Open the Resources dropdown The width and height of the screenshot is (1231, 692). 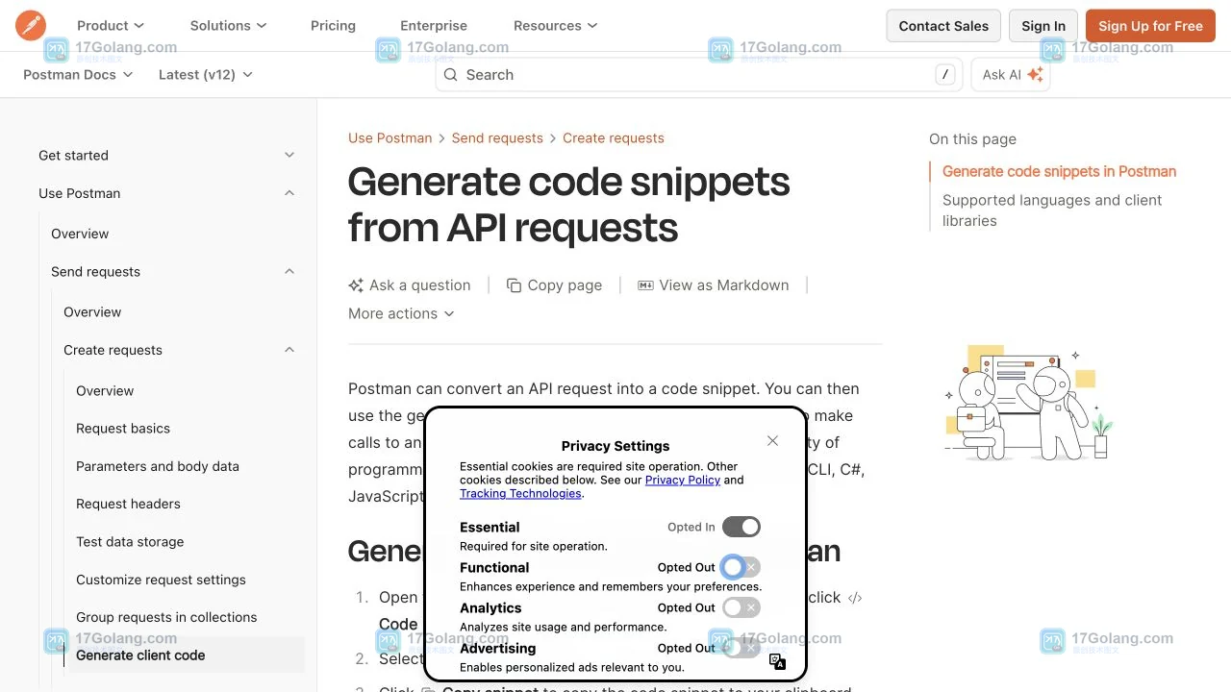(x=556, y=26)
